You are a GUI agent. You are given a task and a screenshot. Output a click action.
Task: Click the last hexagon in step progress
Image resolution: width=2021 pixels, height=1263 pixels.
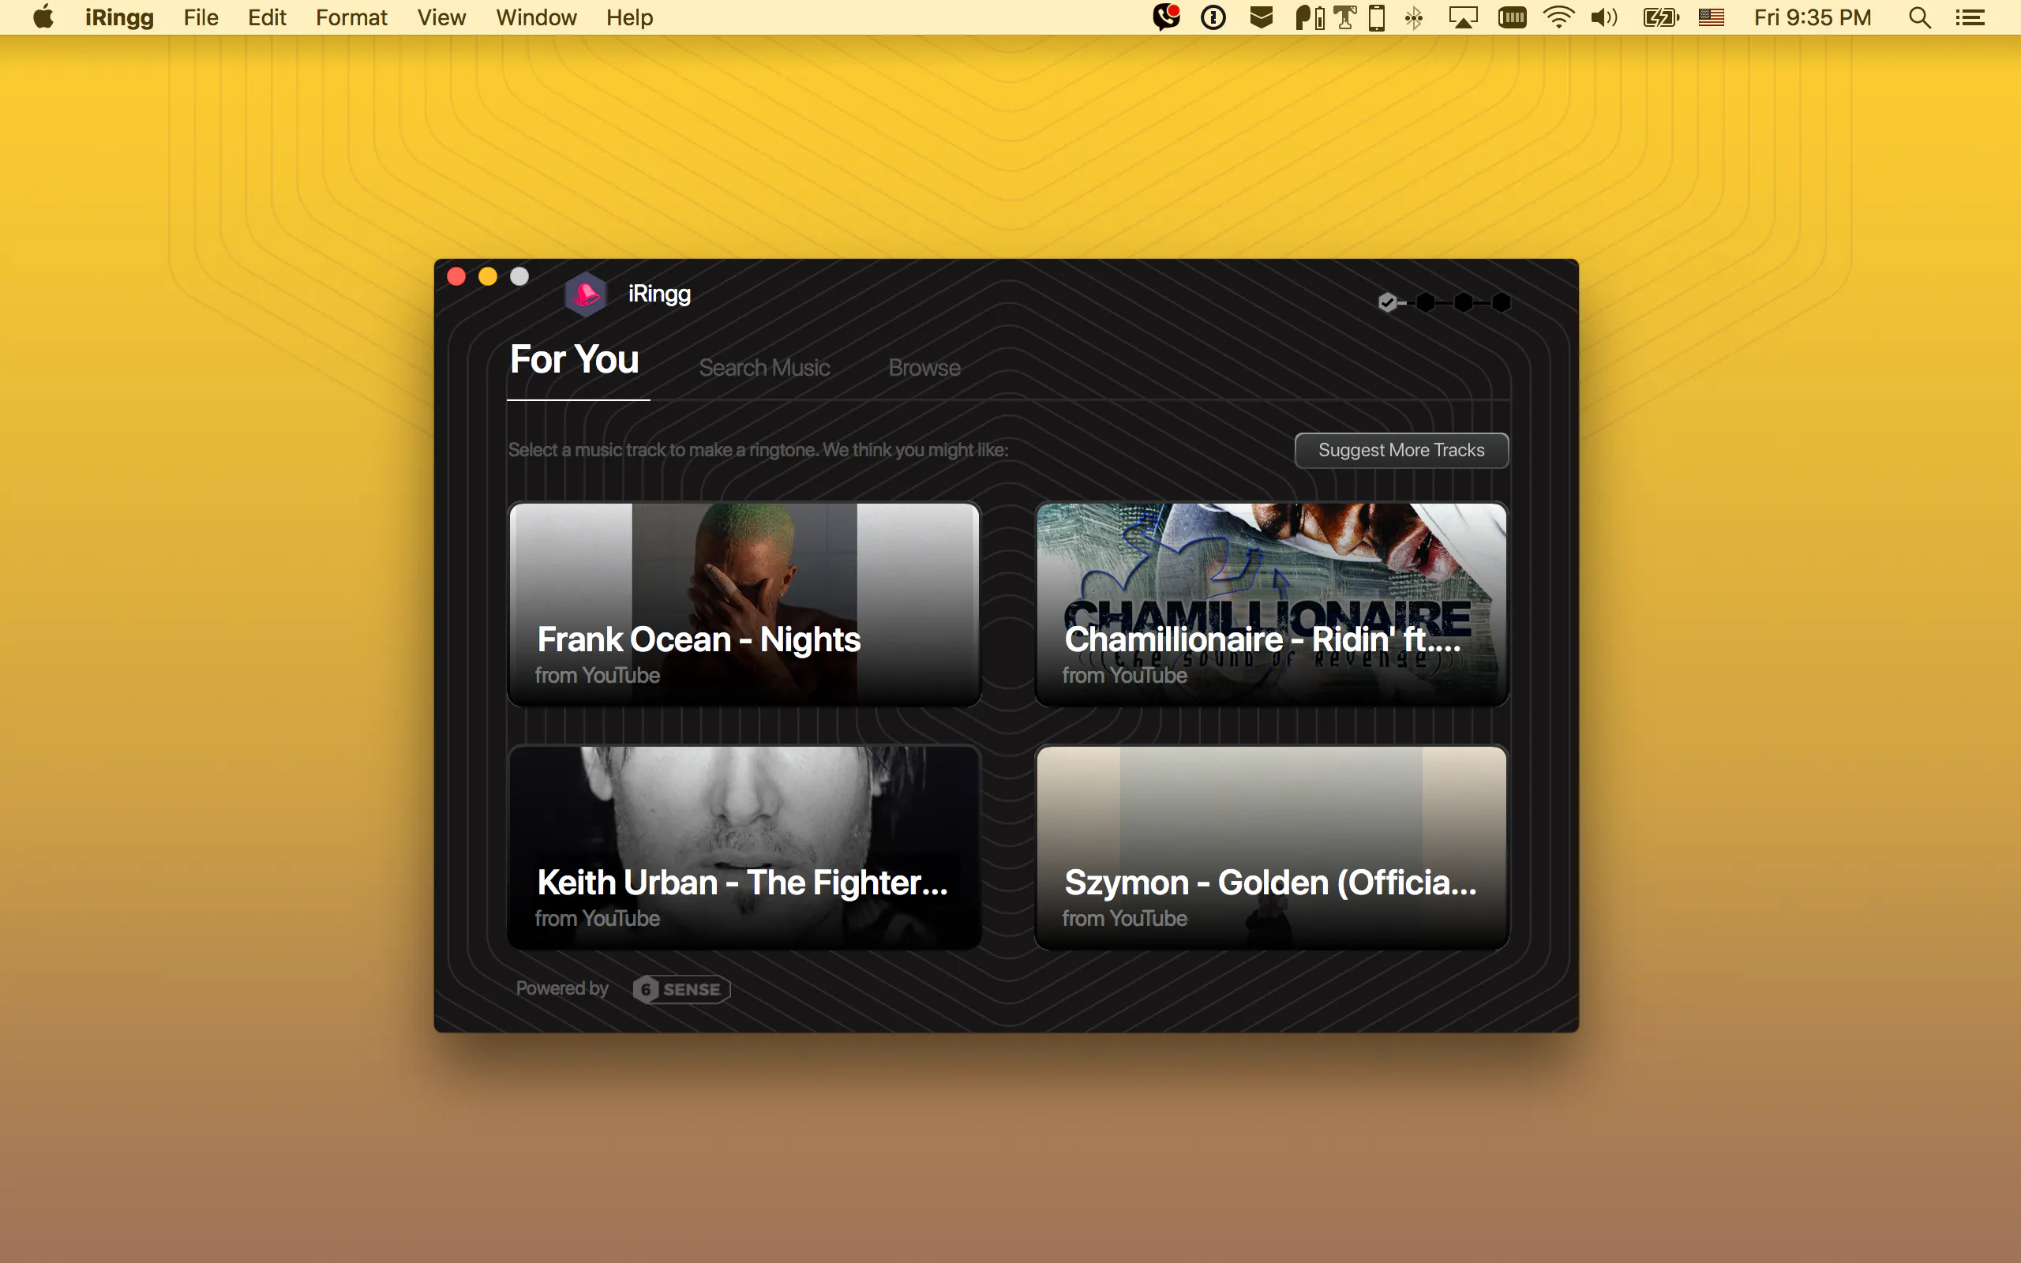click(1501, 302)
